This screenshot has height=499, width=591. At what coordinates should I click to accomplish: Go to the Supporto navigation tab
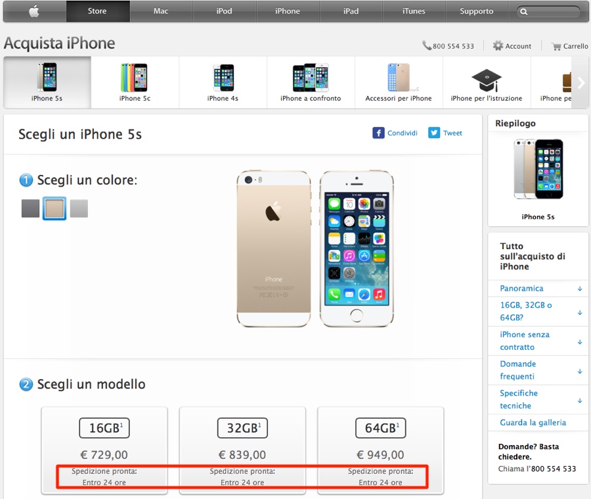(477, 11)
